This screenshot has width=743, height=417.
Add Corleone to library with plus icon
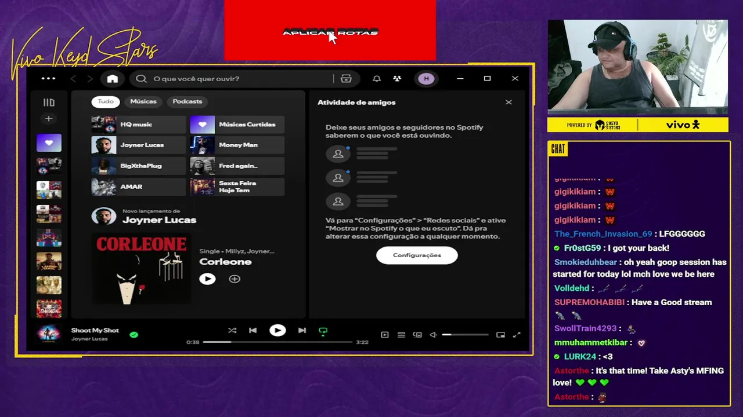point(235,279)
